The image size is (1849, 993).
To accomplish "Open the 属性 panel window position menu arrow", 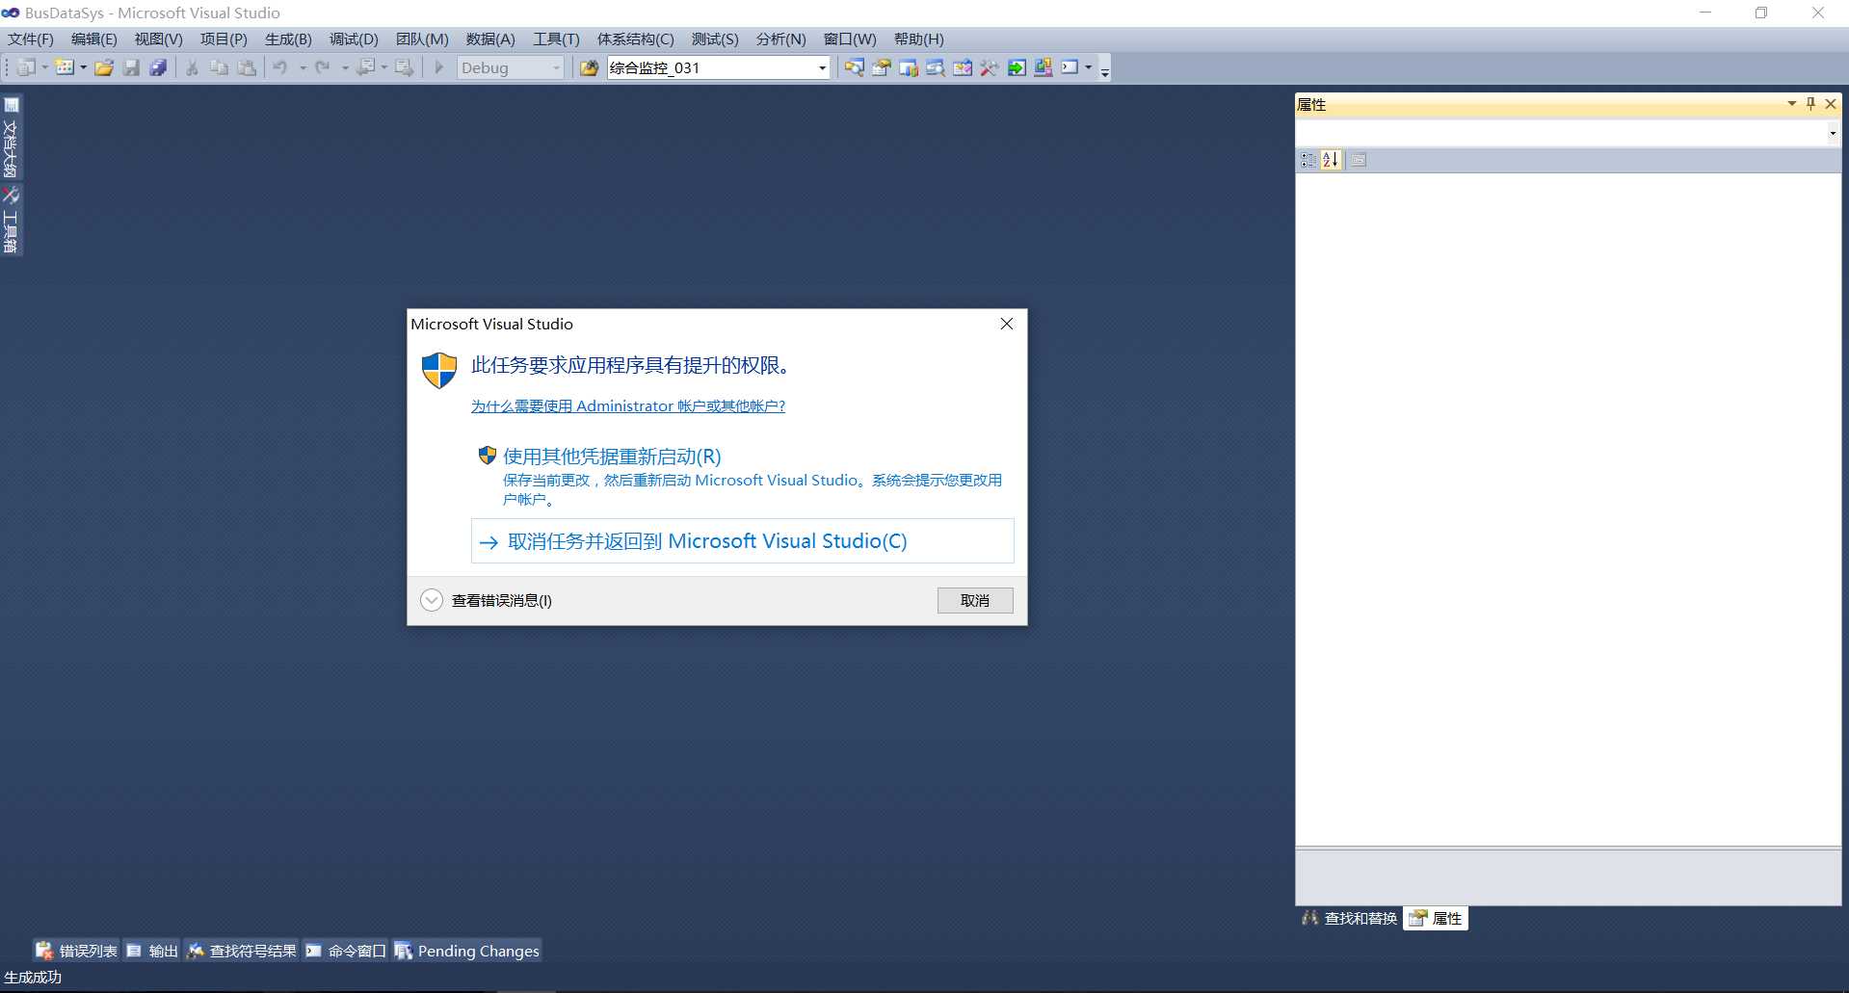I will 1792,103.
